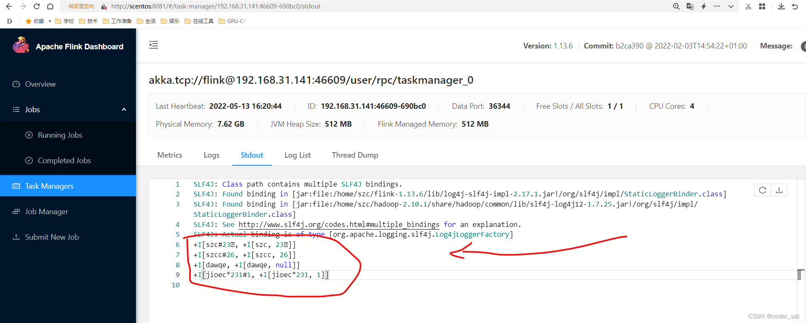Viewport: 806px width, 323px height.
Task: Click the browser back arrow
Action: (x=9, y=6)
